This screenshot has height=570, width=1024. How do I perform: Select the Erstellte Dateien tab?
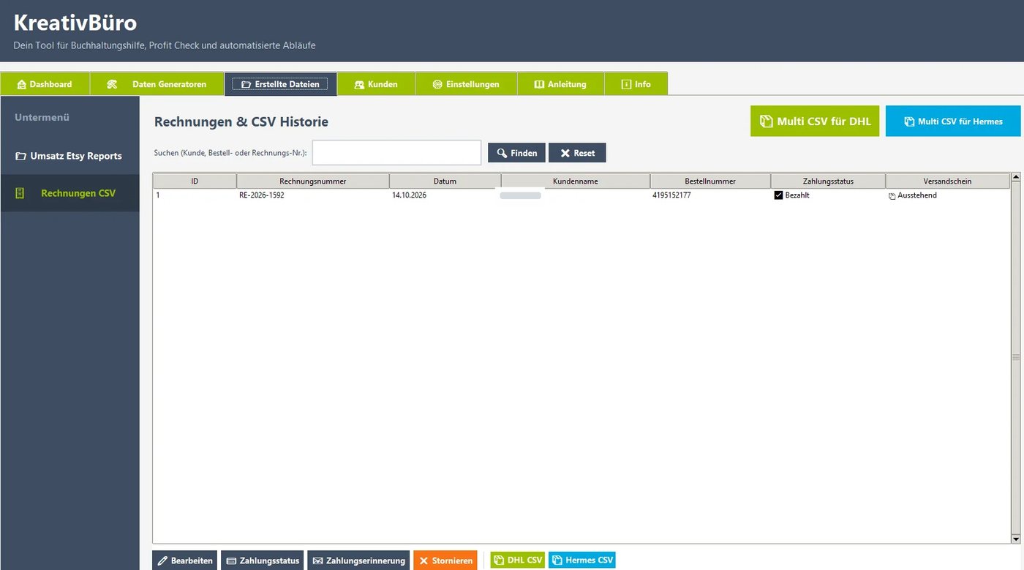tap(280, 84)
